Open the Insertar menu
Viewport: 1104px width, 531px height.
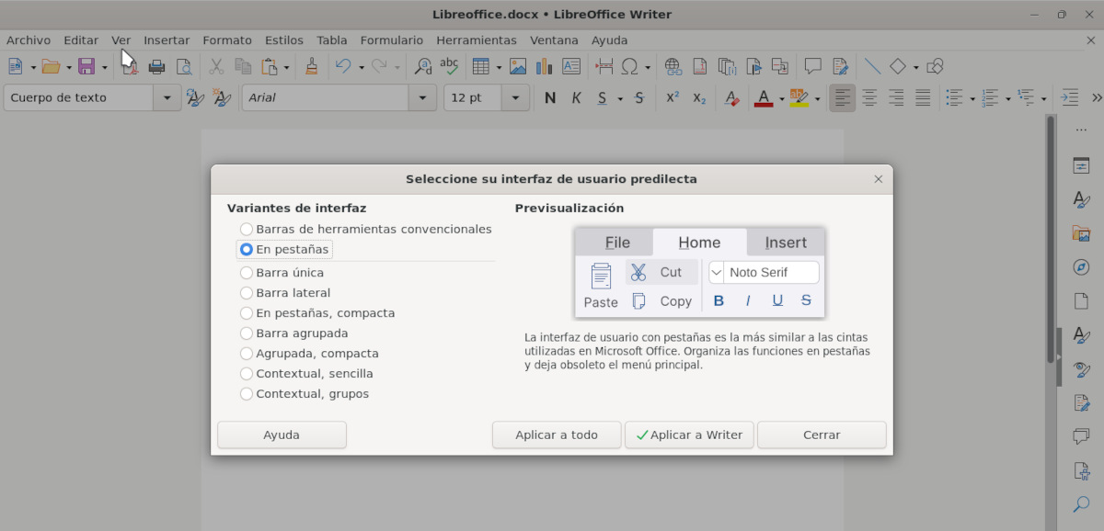pyautogui.click(x=167, y=40)
